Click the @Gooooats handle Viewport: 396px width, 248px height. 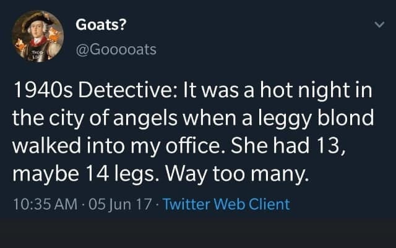115,48
